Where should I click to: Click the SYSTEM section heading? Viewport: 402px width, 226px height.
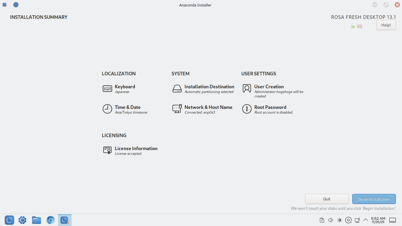(180, 74)
